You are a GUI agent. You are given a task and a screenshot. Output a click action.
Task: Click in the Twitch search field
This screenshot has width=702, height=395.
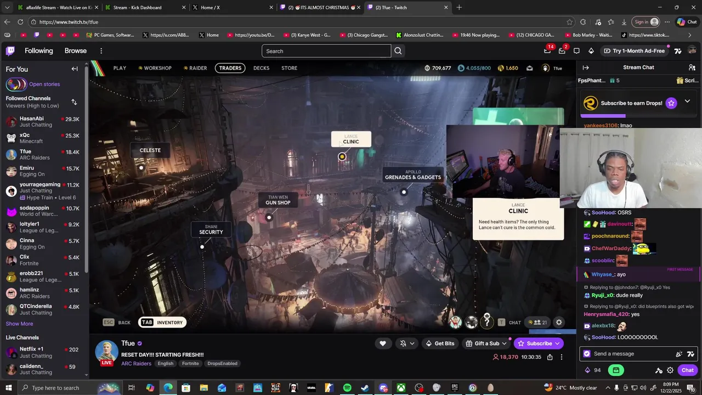pyautogui.click(x=326, y=51)
